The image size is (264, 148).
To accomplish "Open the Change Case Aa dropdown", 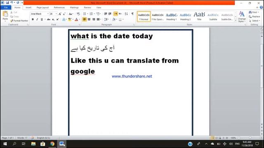I will click(x=71, y=14).
